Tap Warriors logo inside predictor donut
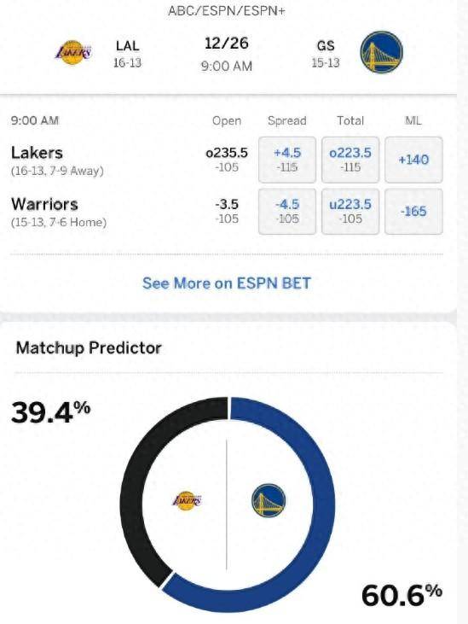The width and height of the screenshot is (468, 624). click(269, 500)
